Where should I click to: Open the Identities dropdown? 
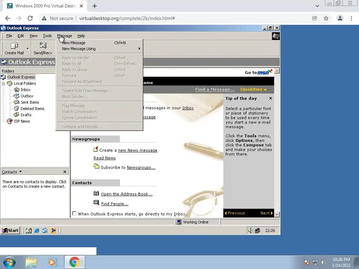pyautogui.click(x=253, y=89)
